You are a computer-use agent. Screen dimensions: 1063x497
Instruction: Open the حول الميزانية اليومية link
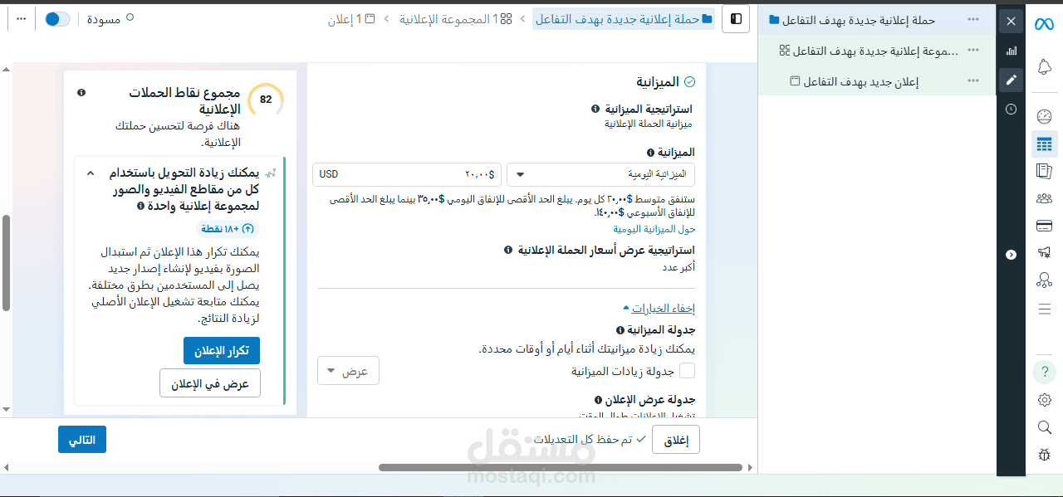pos(654,229)
